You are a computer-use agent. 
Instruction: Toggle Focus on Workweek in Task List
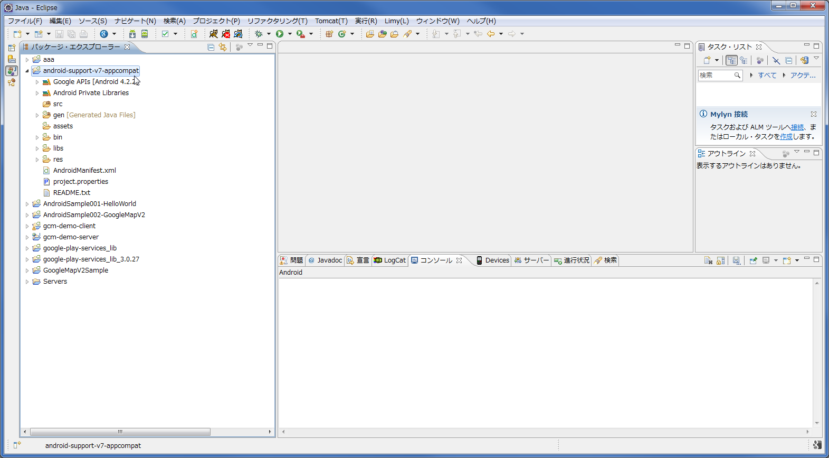click(760, 60)
